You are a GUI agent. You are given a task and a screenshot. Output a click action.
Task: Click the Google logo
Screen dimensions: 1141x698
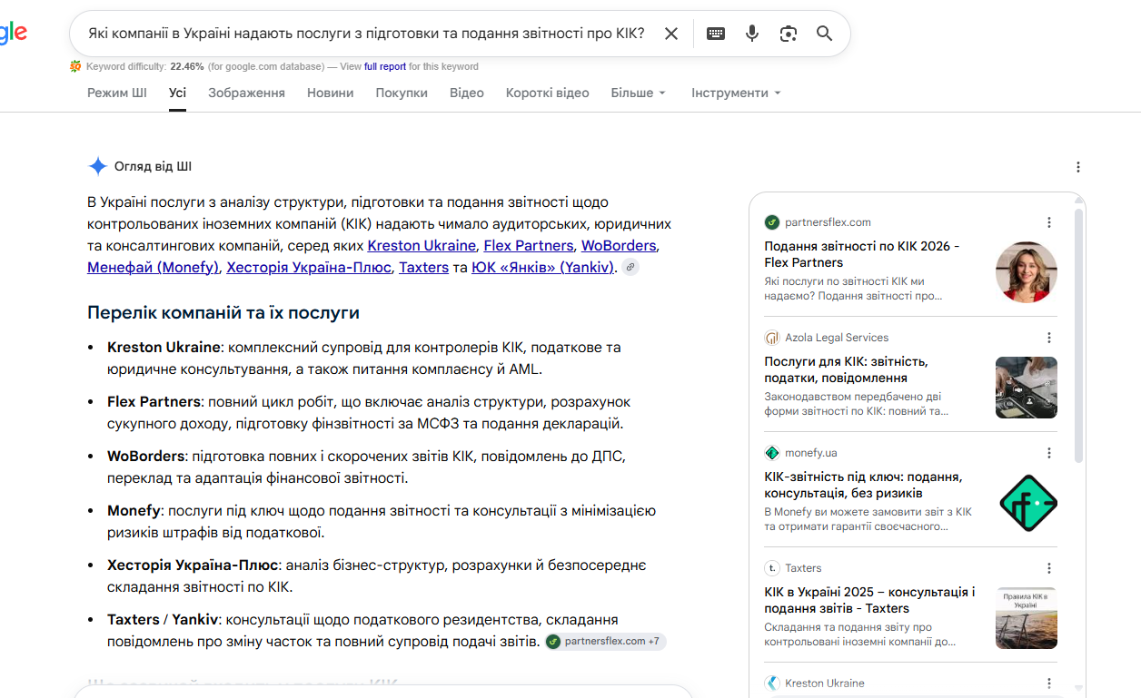pyautogui.click(x=13, y=34)
